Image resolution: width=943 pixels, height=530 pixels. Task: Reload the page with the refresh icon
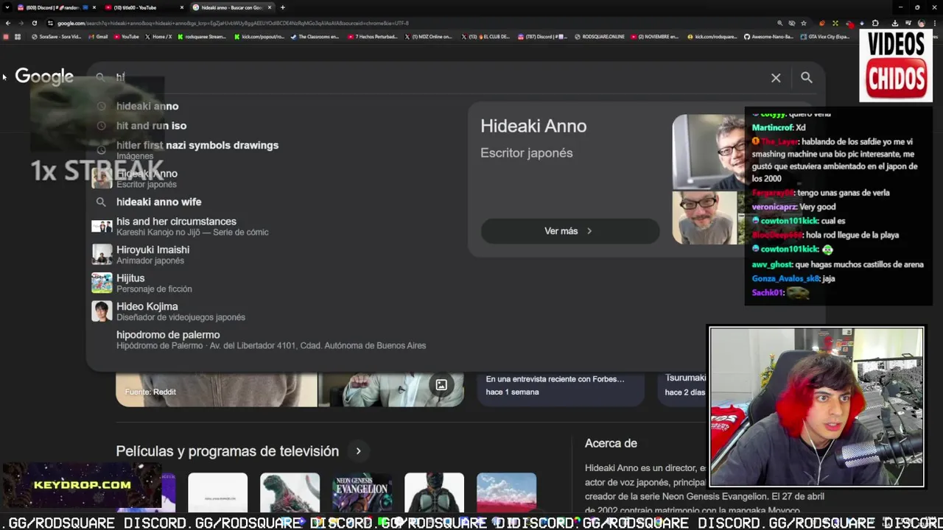[34, 23]
